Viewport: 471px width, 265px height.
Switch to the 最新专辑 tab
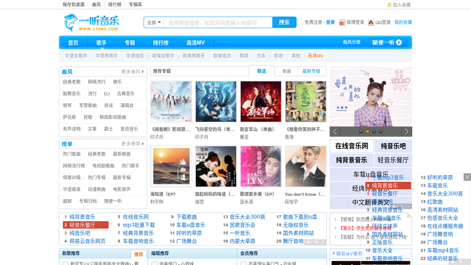click(x=311, y=71)
